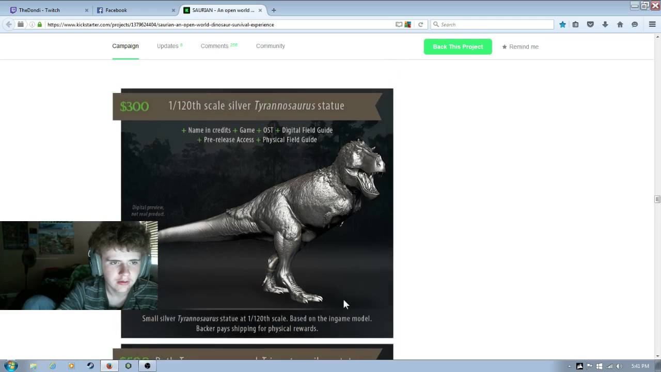The image size is (661, 372).
Task: Select the SAURIAN - An open world tab
Action: click(222, 10)
